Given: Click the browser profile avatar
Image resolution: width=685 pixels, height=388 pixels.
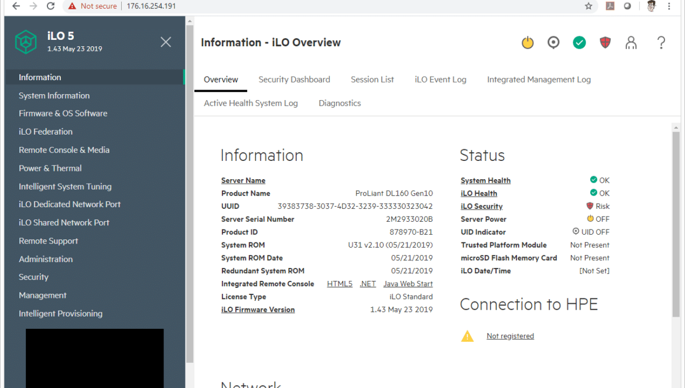Looking at the screenshot, I should click(651, 6).
